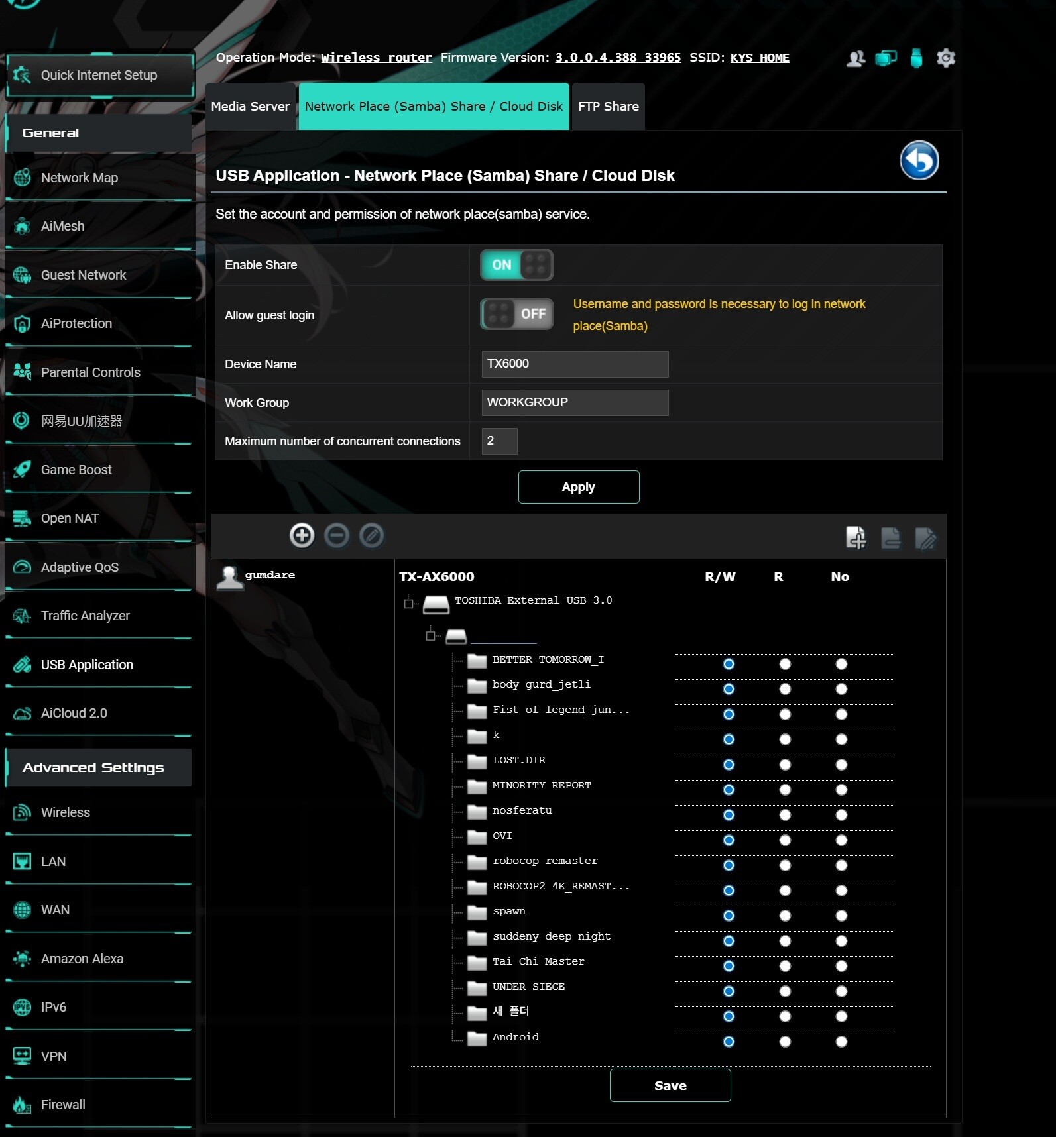
Task: Click the Network Map globe icon
Action: click(22, 178)
